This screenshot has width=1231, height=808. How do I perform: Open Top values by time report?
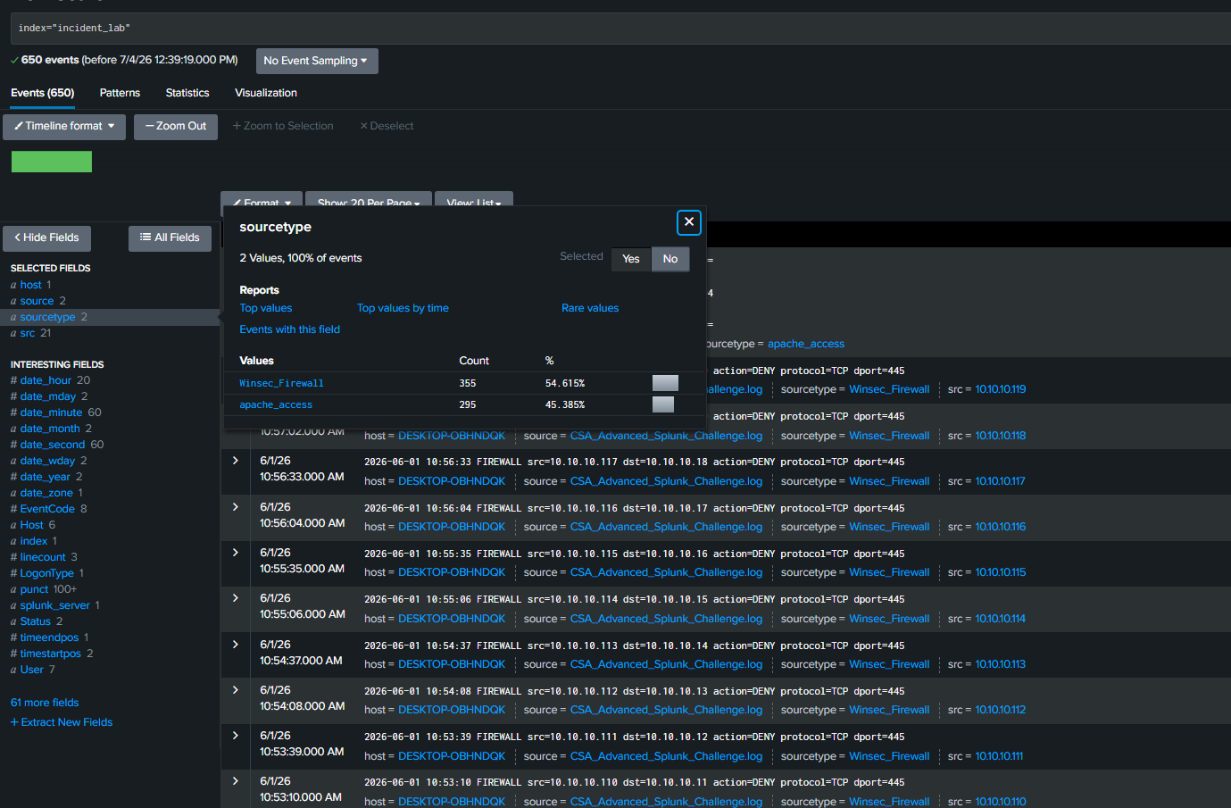(403, 308)
